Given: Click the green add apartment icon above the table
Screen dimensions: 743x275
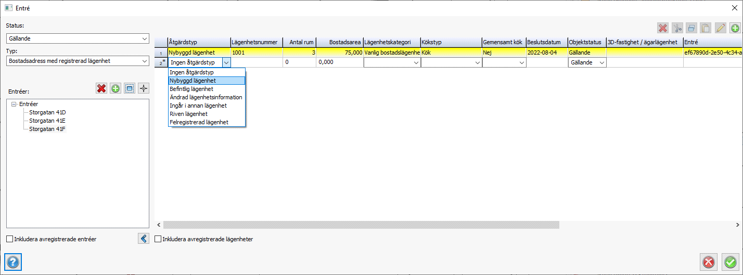Looking at the screenshot, I should 735,28.
